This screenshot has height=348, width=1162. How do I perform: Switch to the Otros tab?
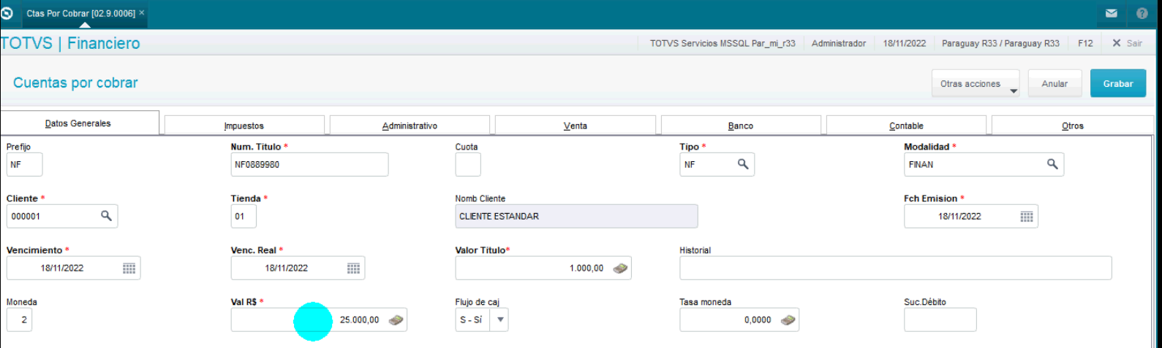[1072, 125]
